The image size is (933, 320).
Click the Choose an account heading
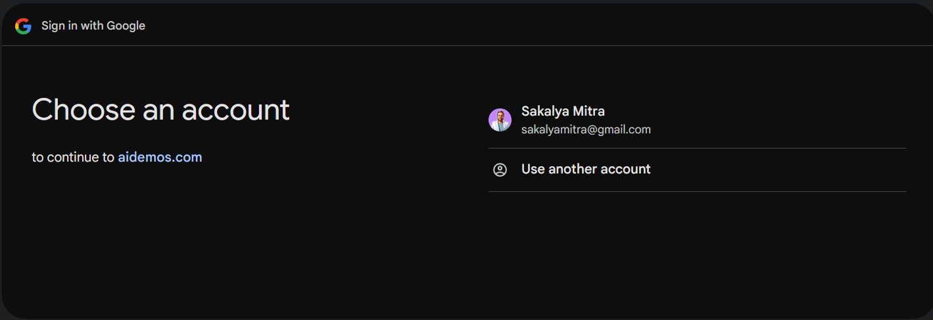coord(161,110)
